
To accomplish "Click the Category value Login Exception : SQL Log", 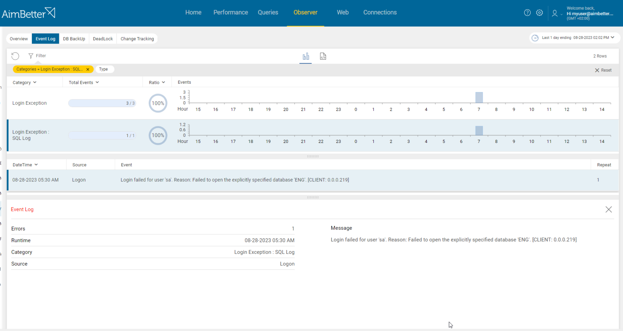I will pos(264,252).
